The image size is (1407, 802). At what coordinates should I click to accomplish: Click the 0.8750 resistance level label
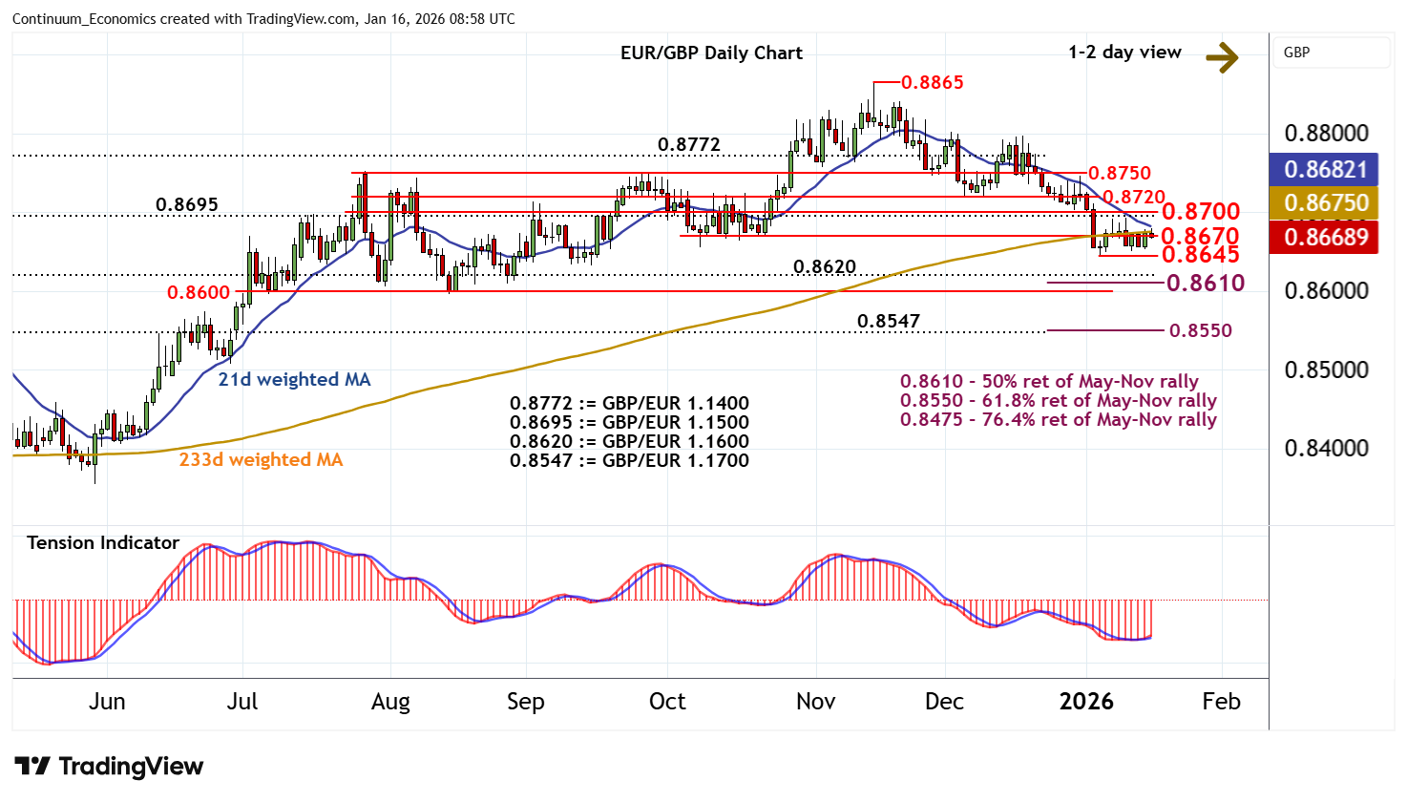[1120, 173]
